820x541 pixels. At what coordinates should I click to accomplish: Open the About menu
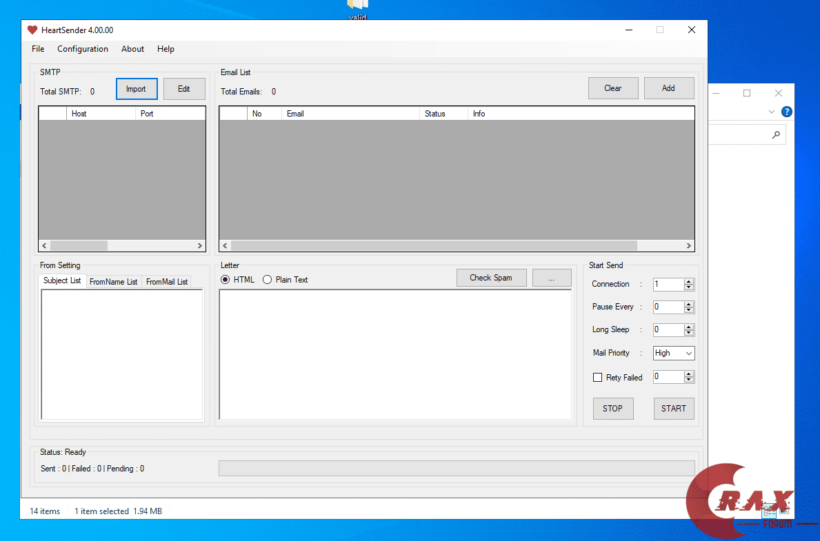click(x=133, y=49)
